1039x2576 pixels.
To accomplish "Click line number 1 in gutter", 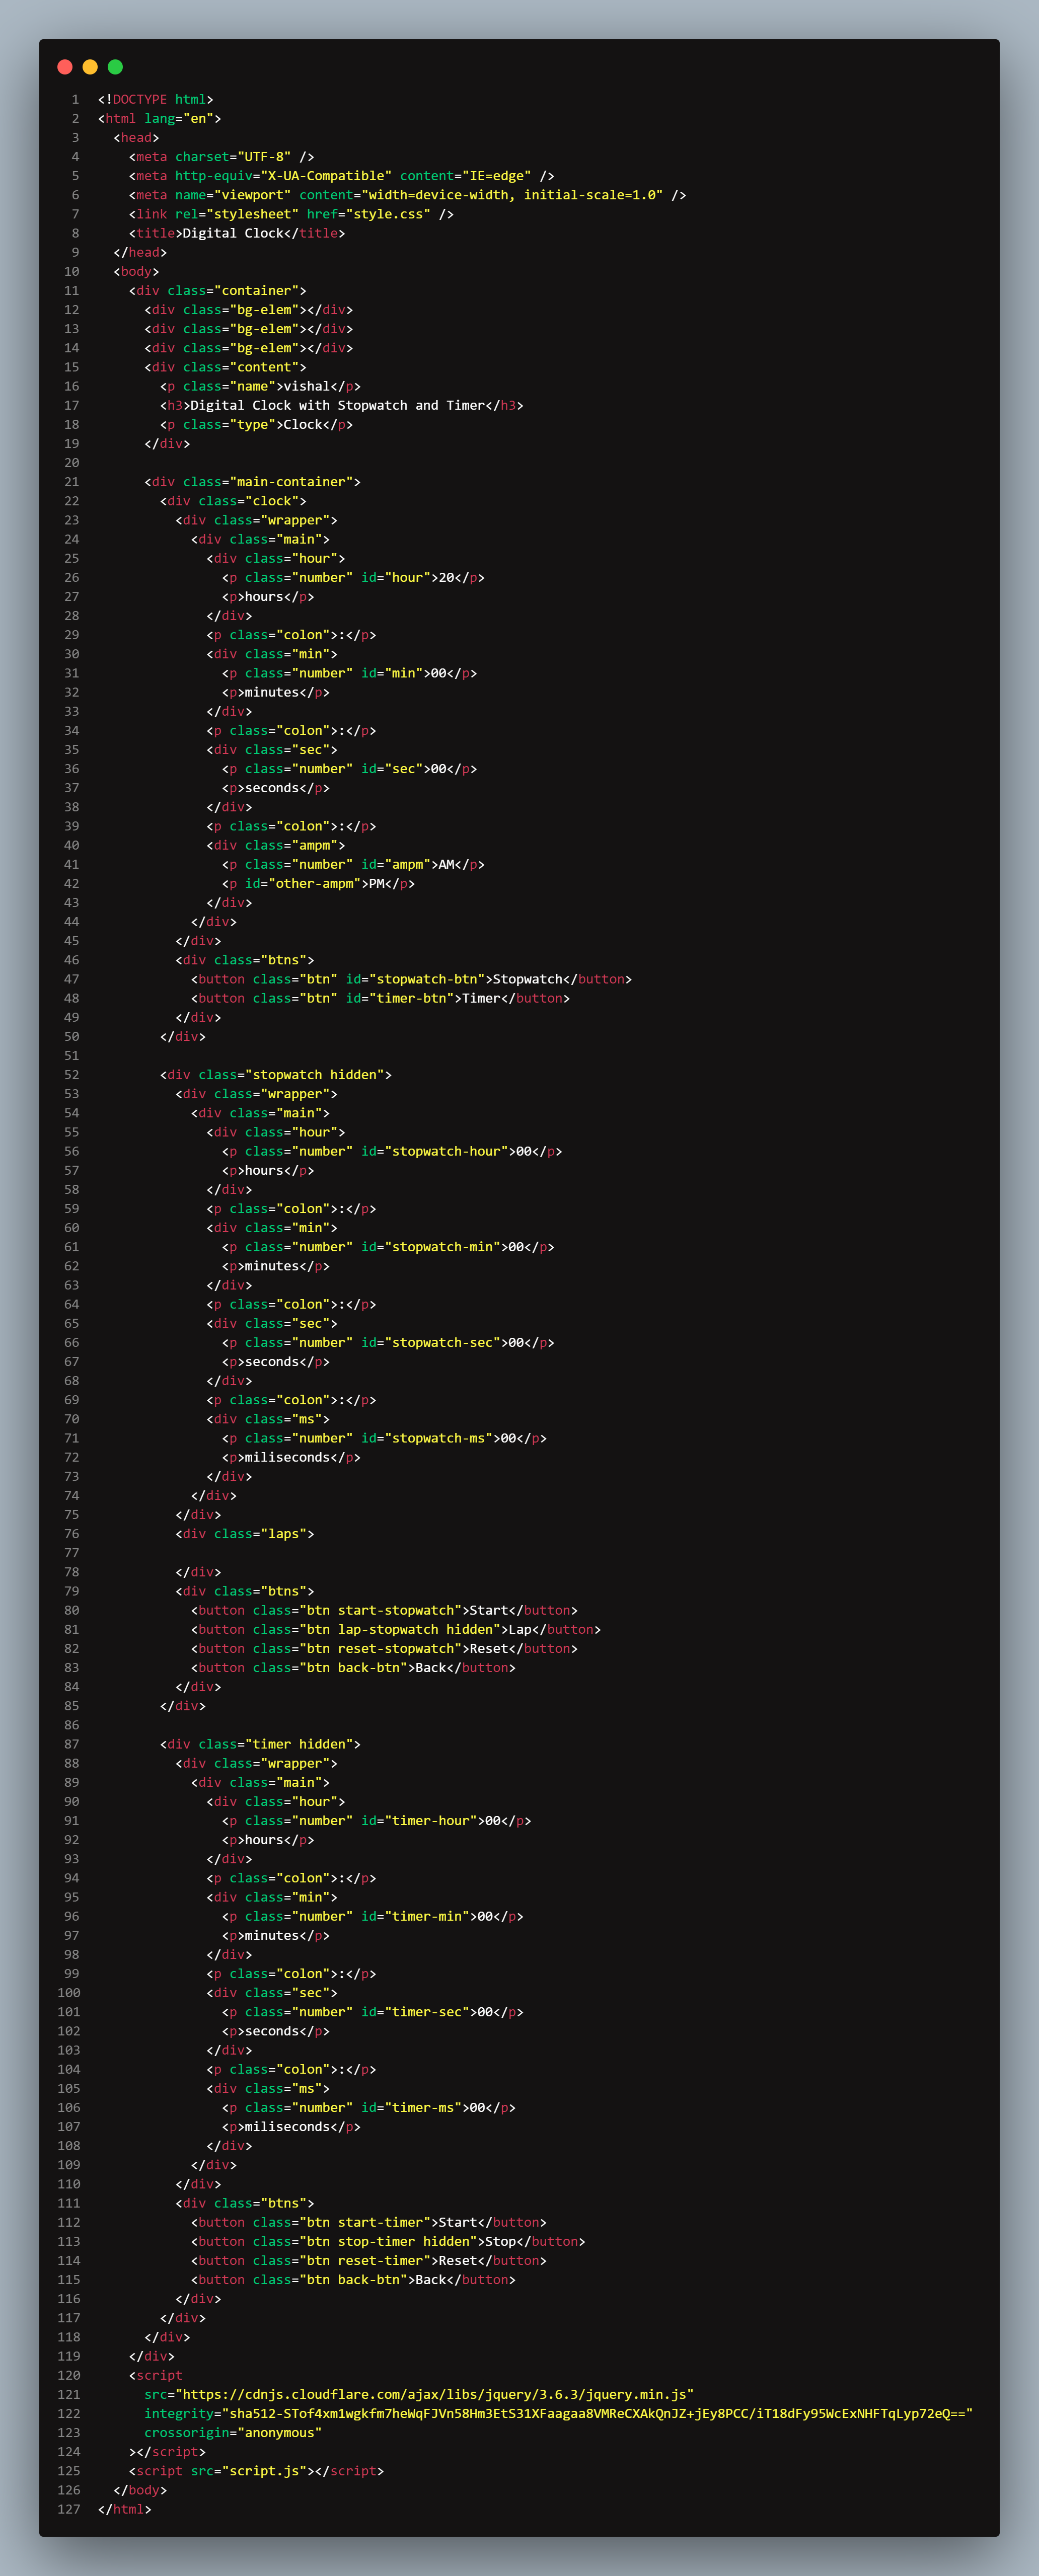I will coord(74,99).
